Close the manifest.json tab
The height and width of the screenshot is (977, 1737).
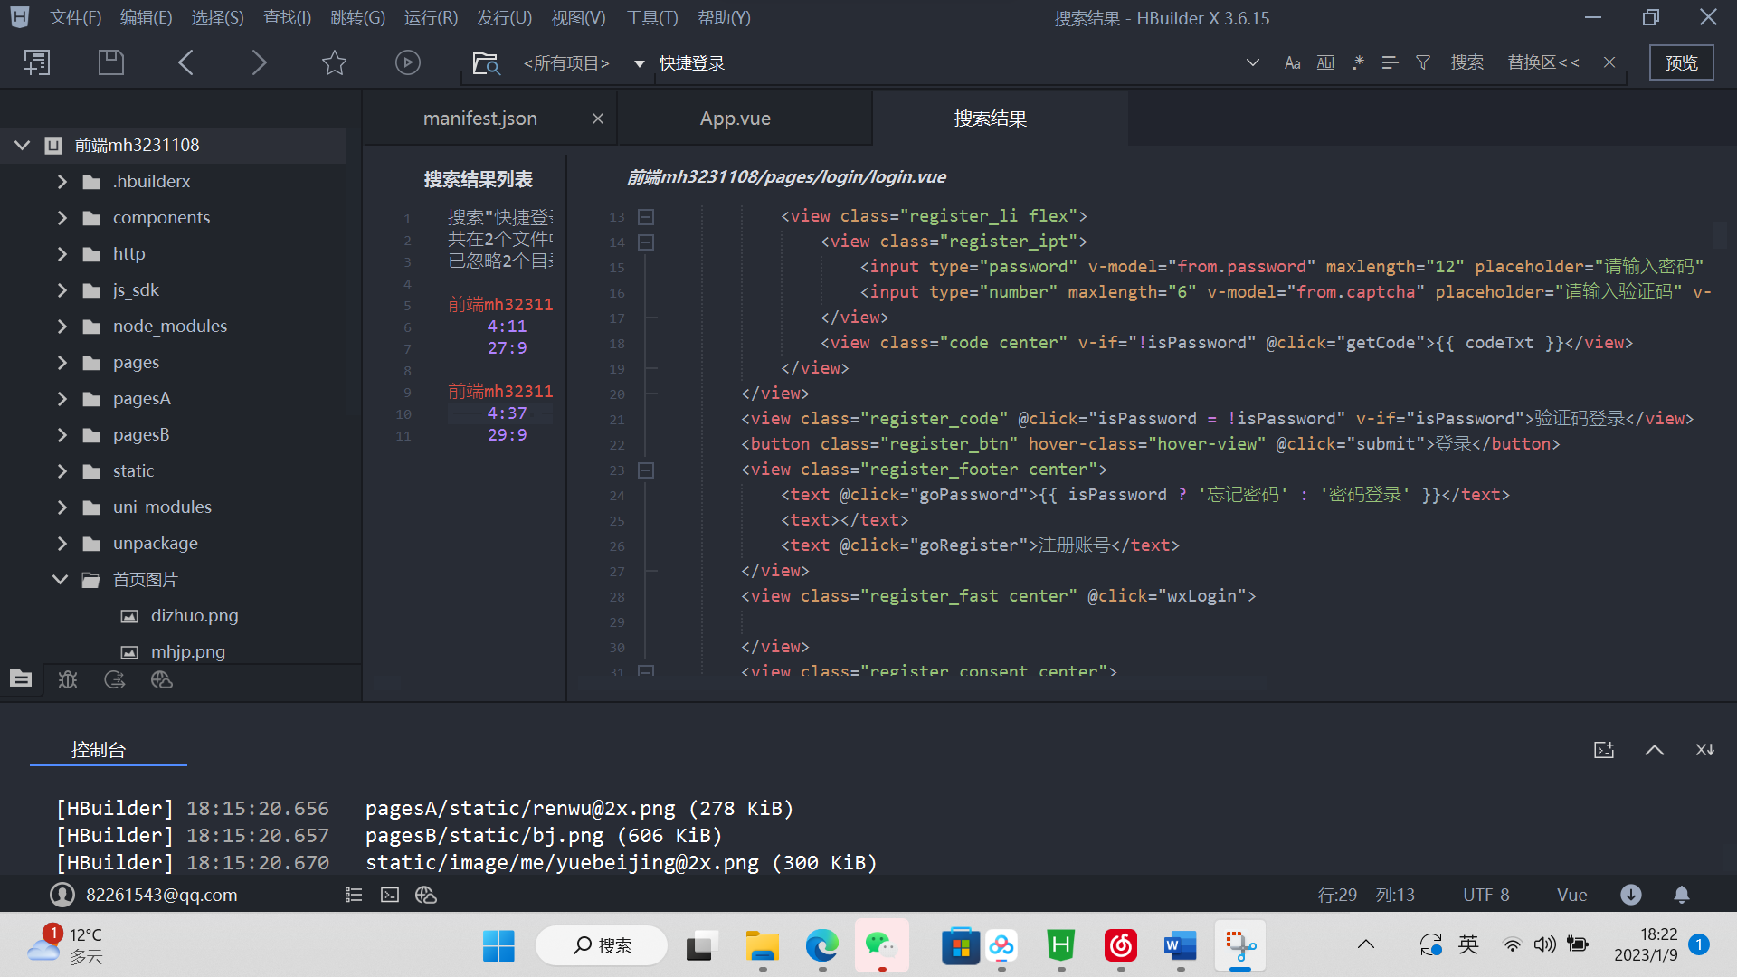click(598, 119)
